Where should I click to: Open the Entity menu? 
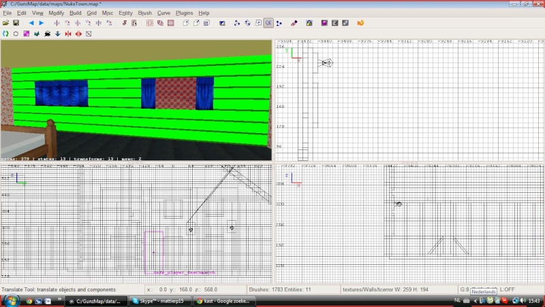(x=125, y=13)
